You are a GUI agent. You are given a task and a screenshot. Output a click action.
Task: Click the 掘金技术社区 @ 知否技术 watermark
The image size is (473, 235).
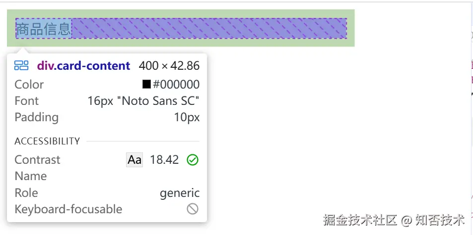[x=394, y=220]
